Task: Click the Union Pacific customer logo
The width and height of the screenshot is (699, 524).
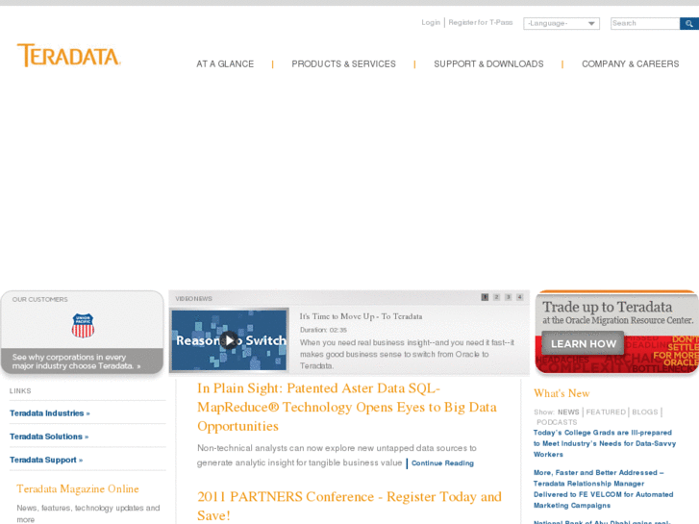Action: pos(83,325)
